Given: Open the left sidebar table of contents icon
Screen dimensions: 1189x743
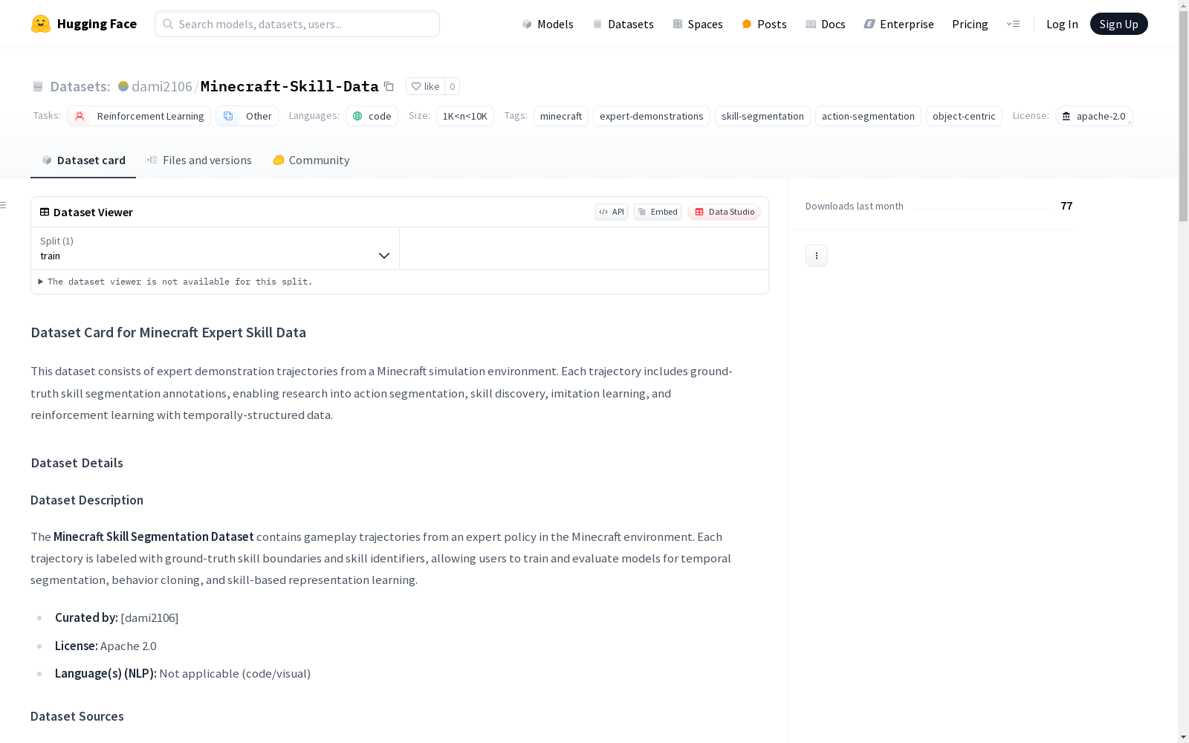Looking at the screenshot, I should coord(4,205).
